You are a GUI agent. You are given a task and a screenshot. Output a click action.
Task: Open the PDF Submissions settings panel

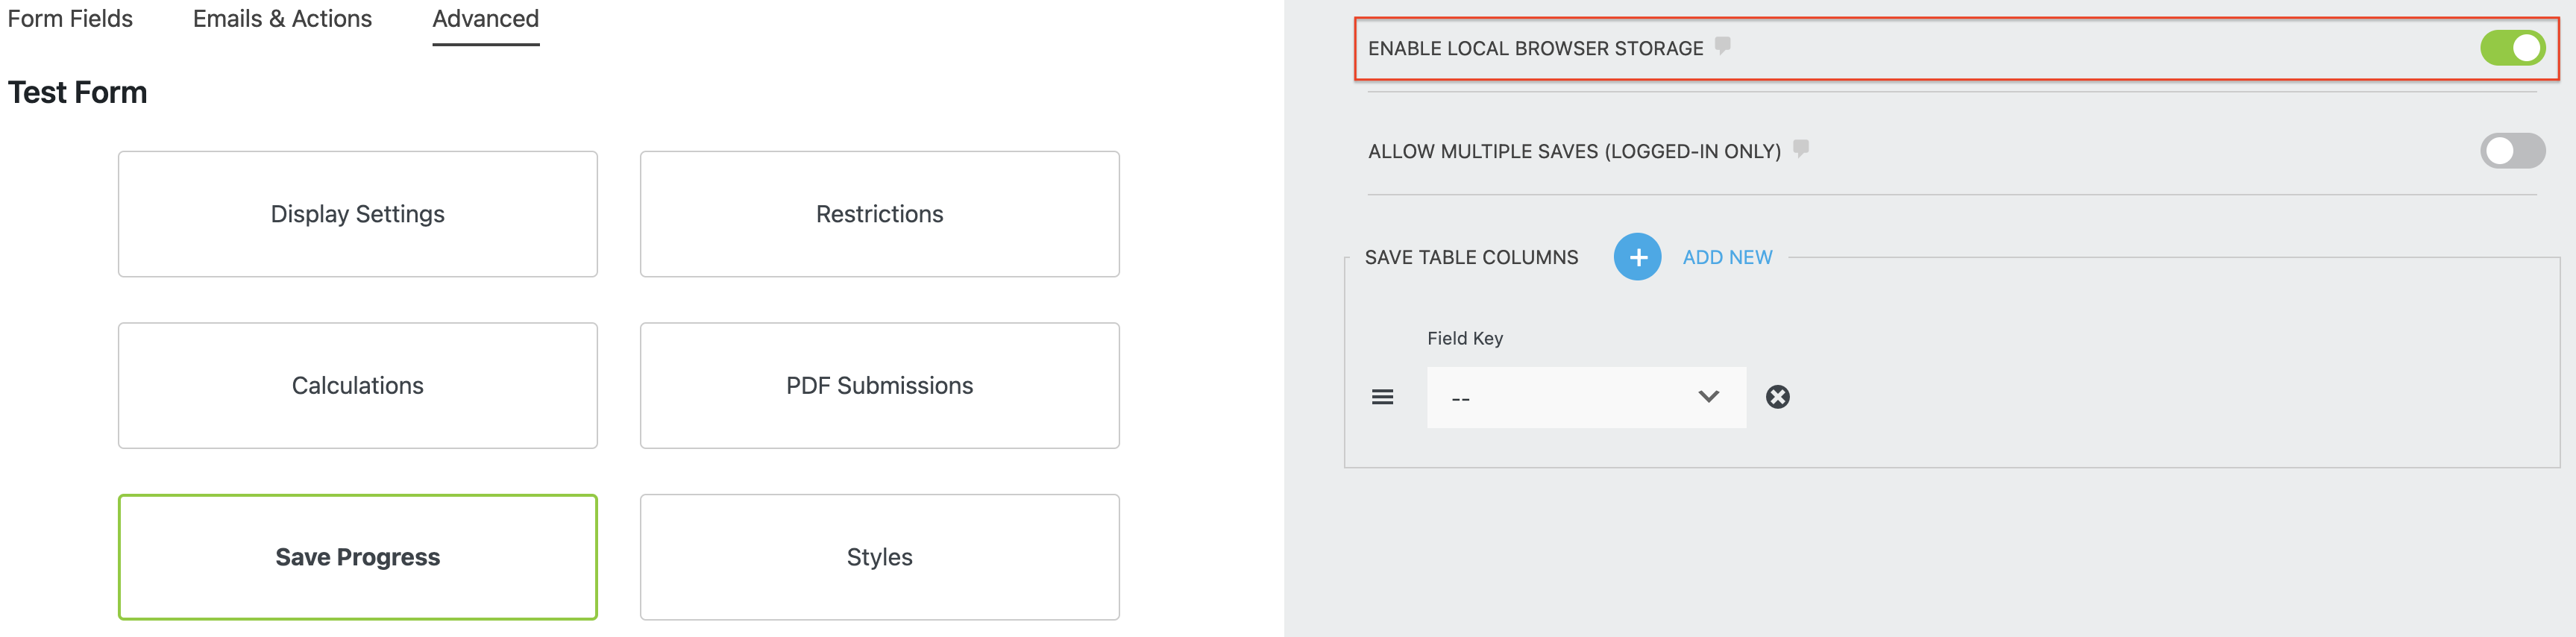tap(878, 385)
